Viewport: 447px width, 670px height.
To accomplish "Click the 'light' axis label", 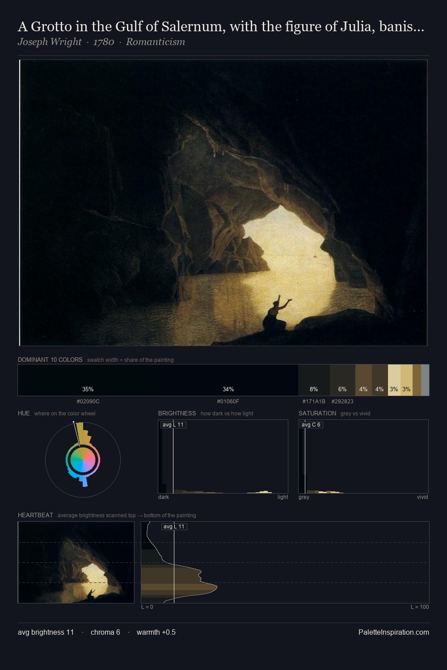I will click(x=283, y=497).
